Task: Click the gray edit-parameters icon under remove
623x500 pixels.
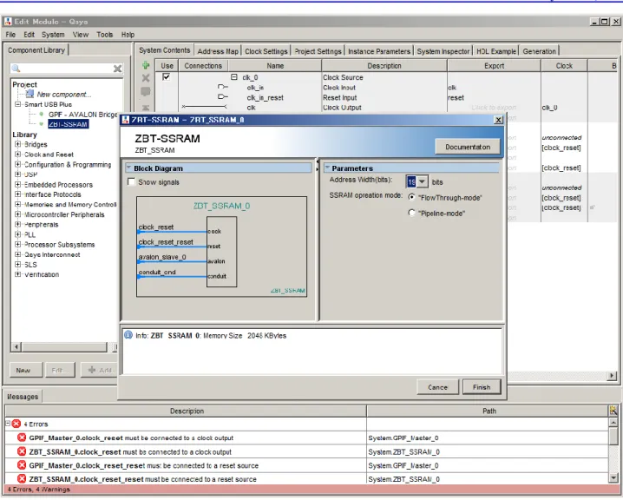Action: pos(146,91)
